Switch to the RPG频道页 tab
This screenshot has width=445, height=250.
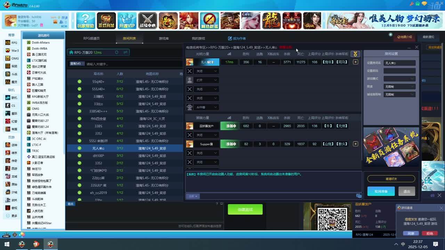point(91,39)
